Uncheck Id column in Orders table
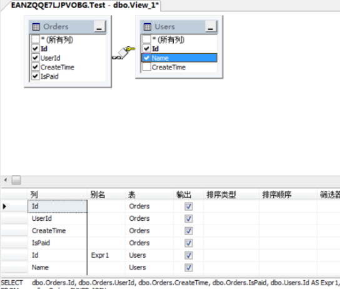Screen dimensions: 342x289 (x=35, y=49)
